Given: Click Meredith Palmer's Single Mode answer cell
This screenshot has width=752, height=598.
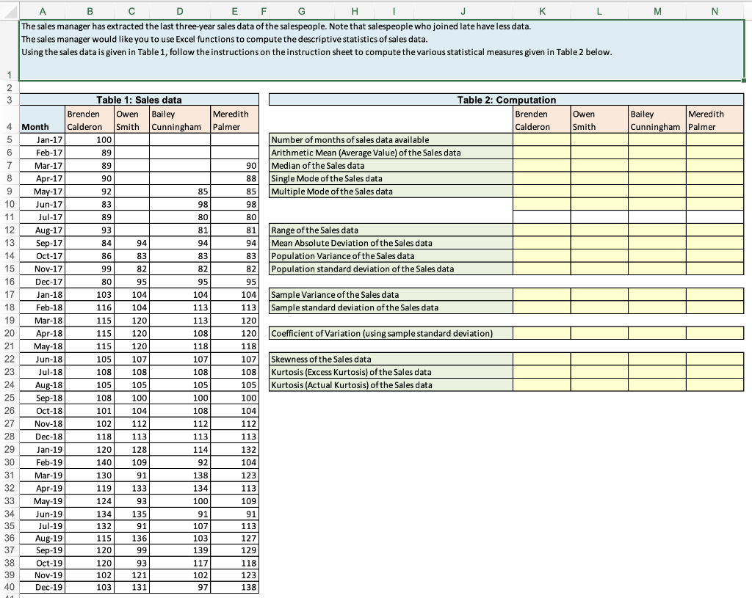Looking at the screenshot, I should click(715, 178).
